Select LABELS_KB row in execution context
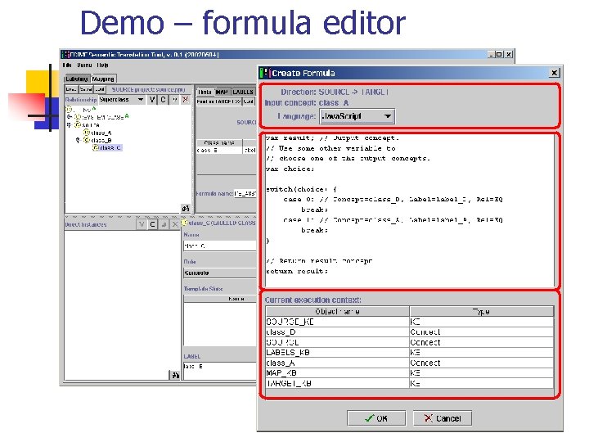Screen dimensions: 589x442 point(410,353)
